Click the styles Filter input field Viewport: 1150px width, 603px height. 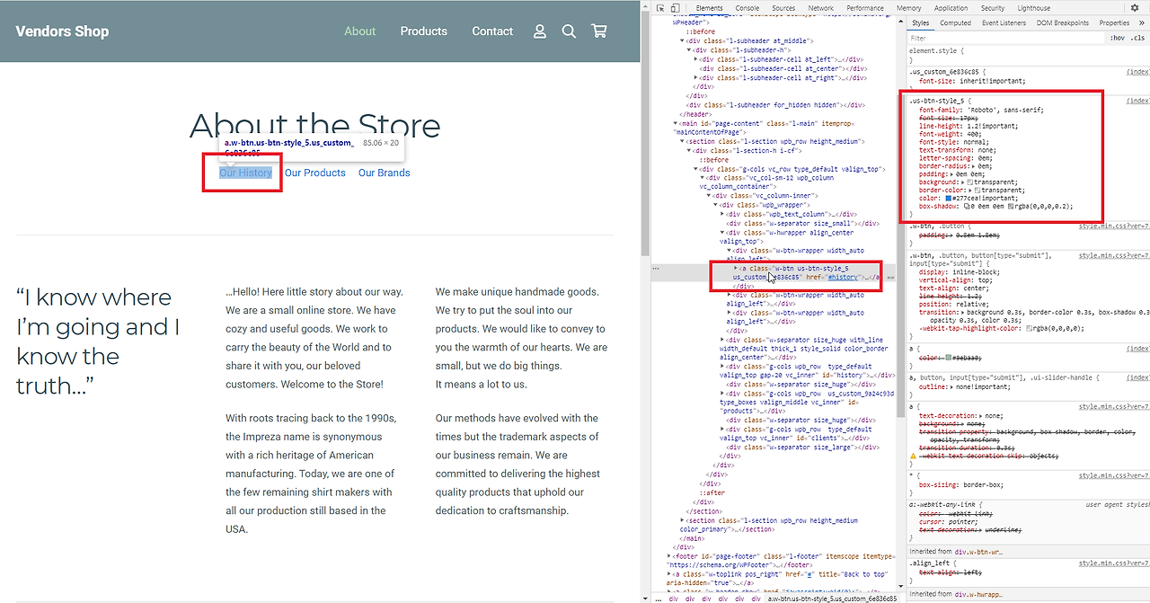coord(1006,39)
